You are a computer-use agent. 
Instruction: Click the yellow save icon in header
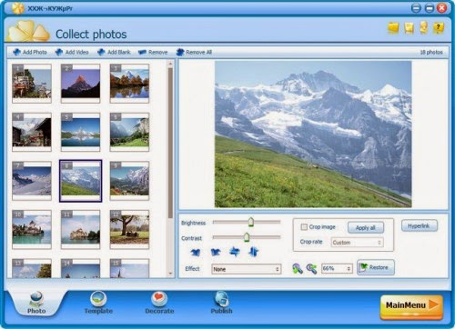click(x=409, y=28)
